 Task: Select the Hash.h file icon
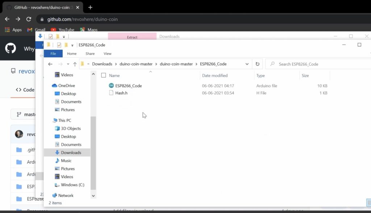coord(111,93)
